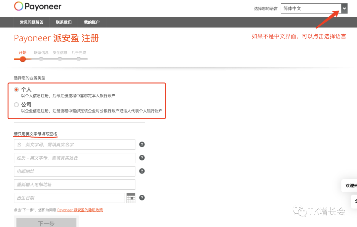Click help icon beside date of birth
This screenshot has height=227, width=357.
point(142,198)
